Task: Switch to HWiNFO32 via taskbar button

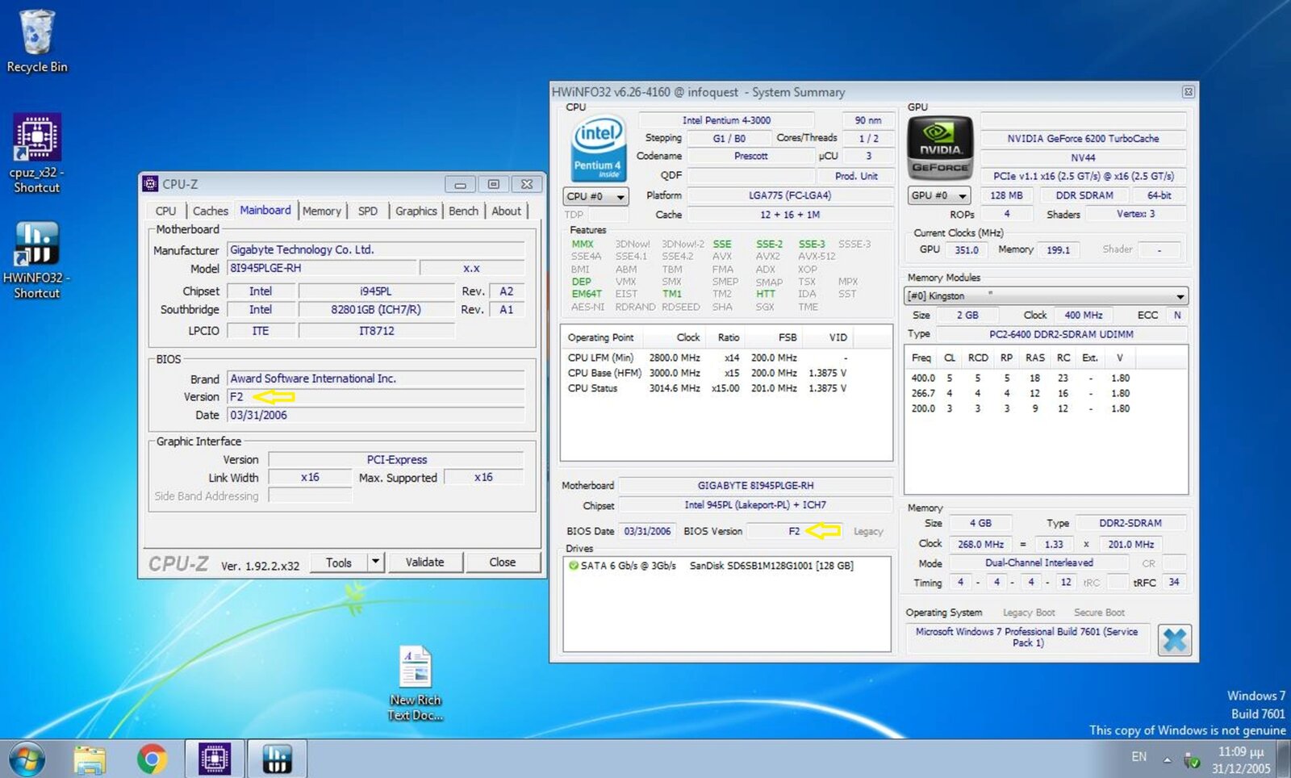Action: (x=277, y=759)
